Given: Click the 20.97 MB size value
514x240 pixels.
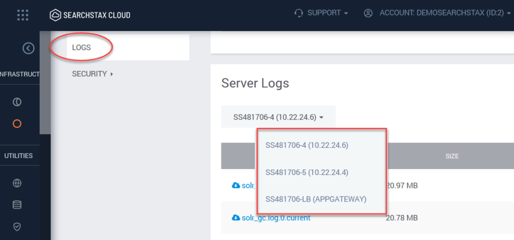Looking at the screenshot, I should (x=402, y=186).
